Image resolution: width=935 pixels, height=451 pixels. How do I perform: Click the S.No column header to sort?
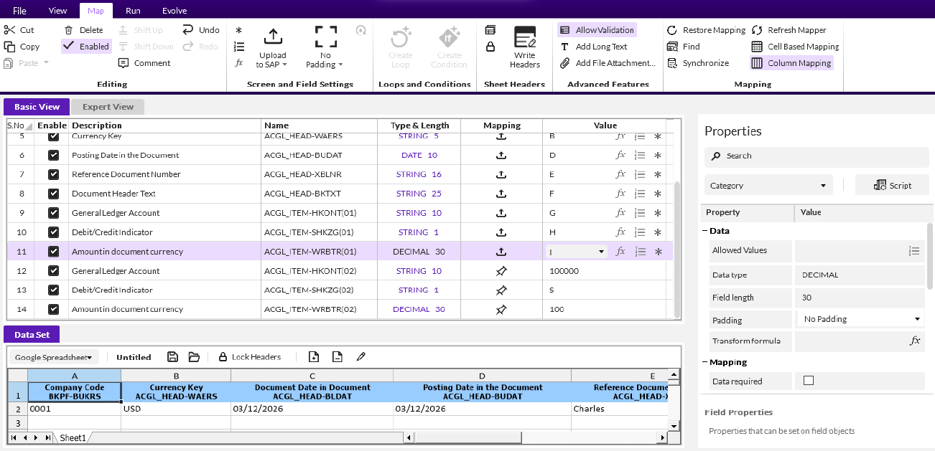pyautogui.click(x=20, y=125)
